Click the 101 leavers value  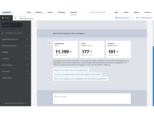112,52
